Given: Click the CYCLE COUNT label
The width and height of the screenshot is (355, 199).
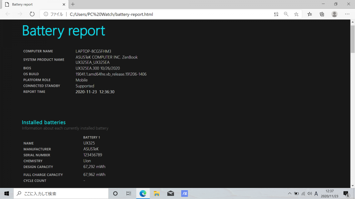Looking at the screenshot, I should pos(35,181).
